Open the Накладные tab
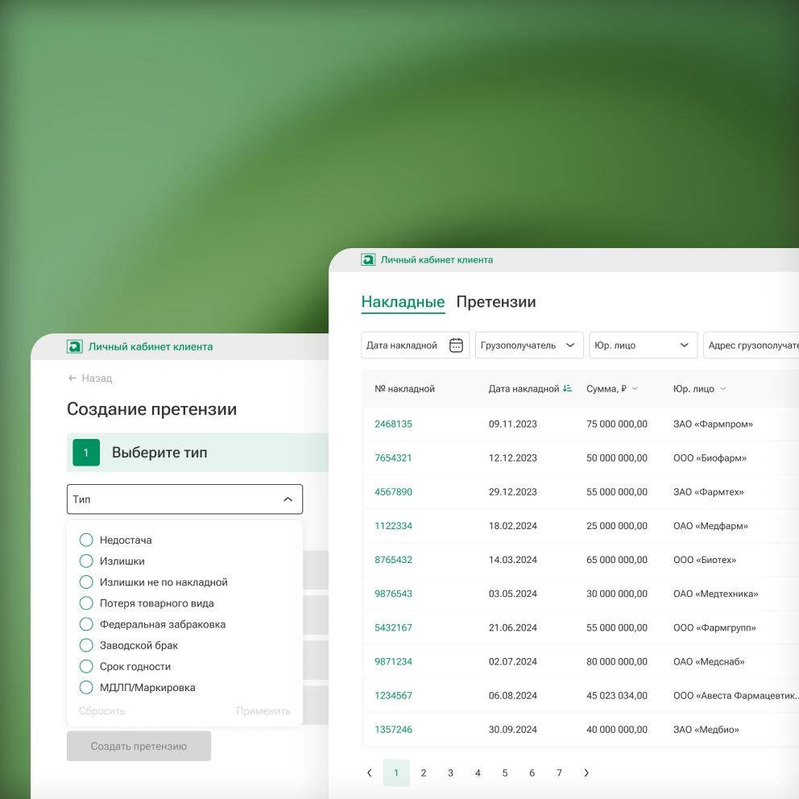 pos(404,302)
